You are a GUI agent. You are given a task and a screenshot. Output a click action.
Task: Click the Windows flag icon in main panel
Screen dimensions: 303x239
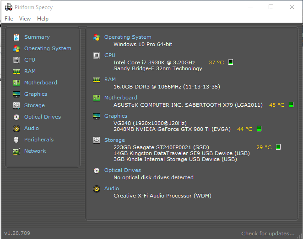tap(97, 37)
